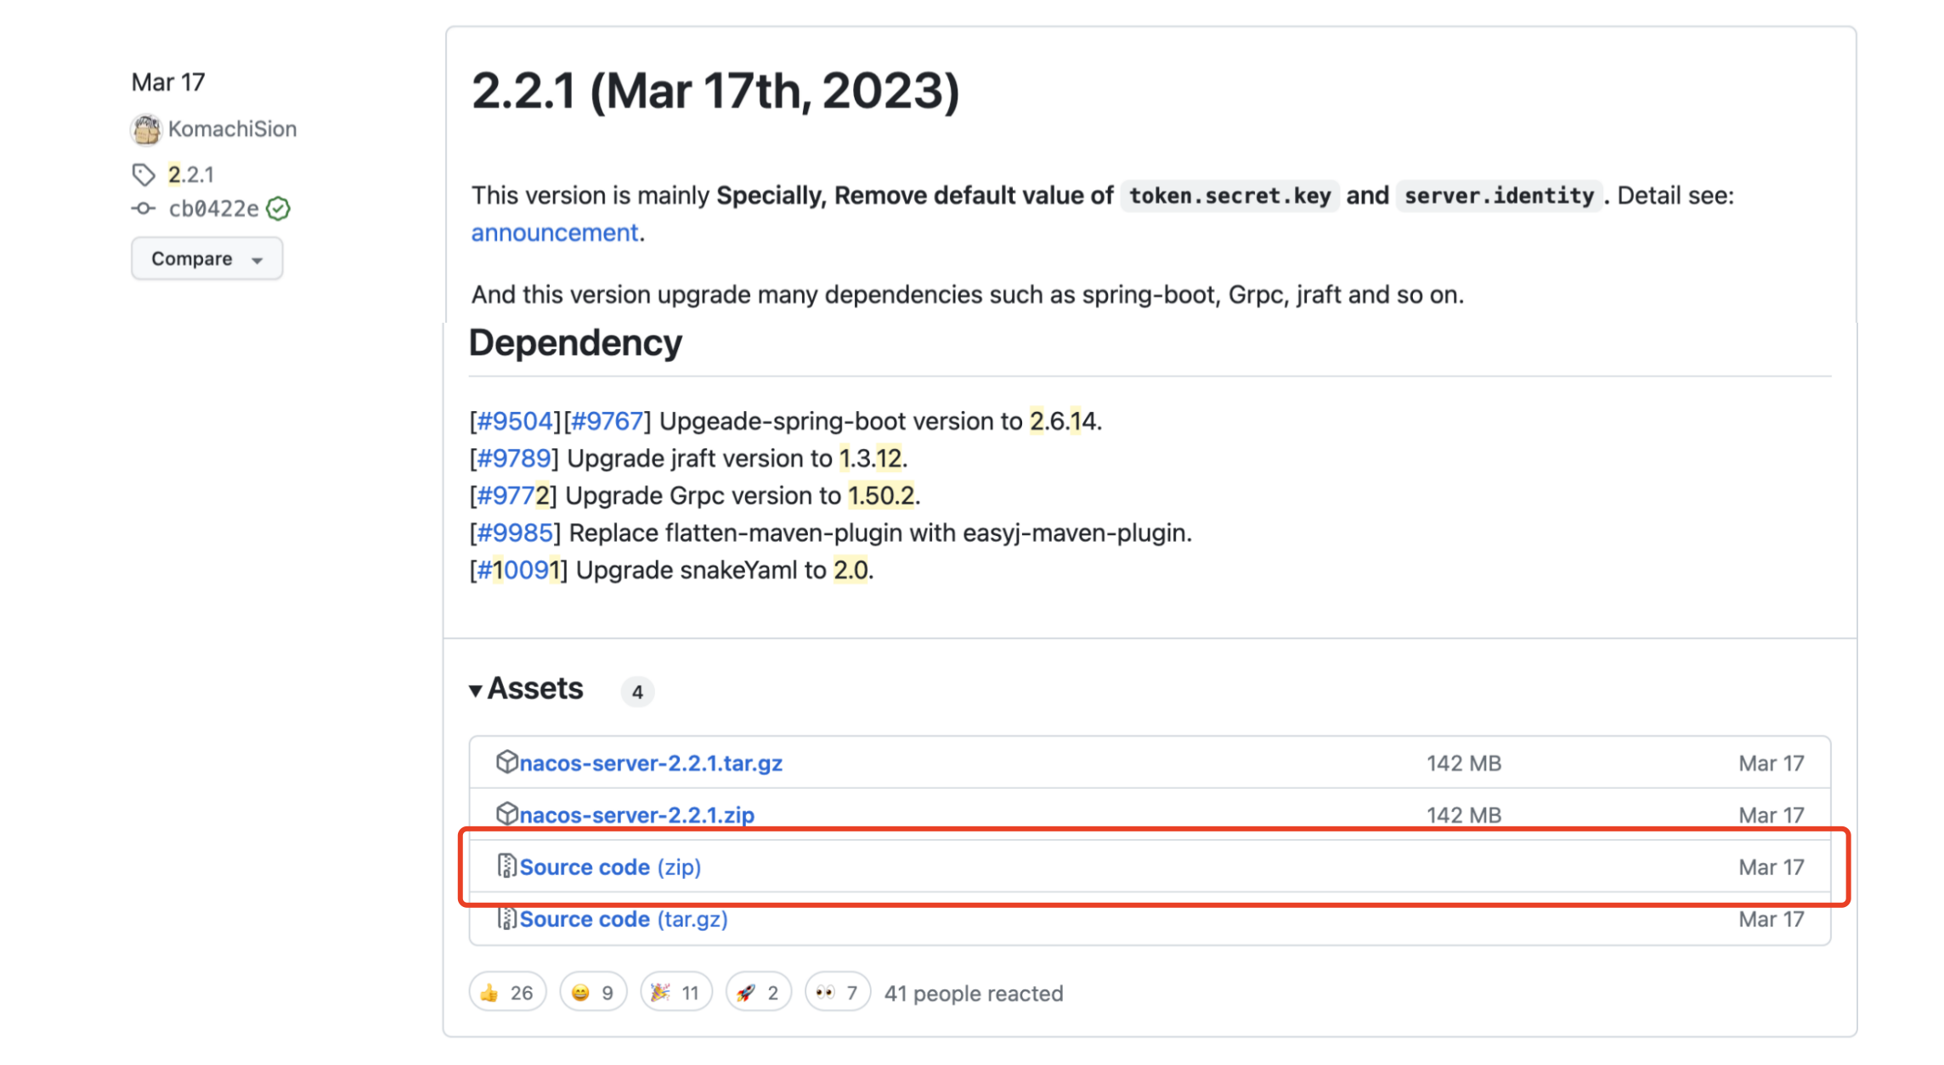Add a thumbs-up reaction (26)
Viewport: 1944px width, 1065px height.
pos(507,992)
